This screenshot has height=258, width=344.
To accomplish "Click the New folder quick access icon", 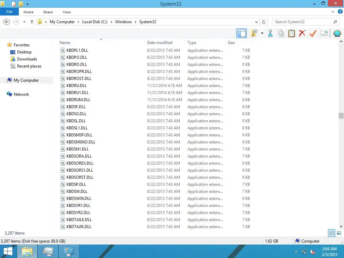I will [21, 4].
